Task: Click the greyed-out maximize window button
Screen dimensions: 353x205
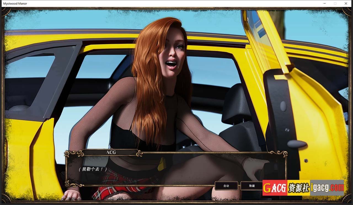Action: coord(335,4)
